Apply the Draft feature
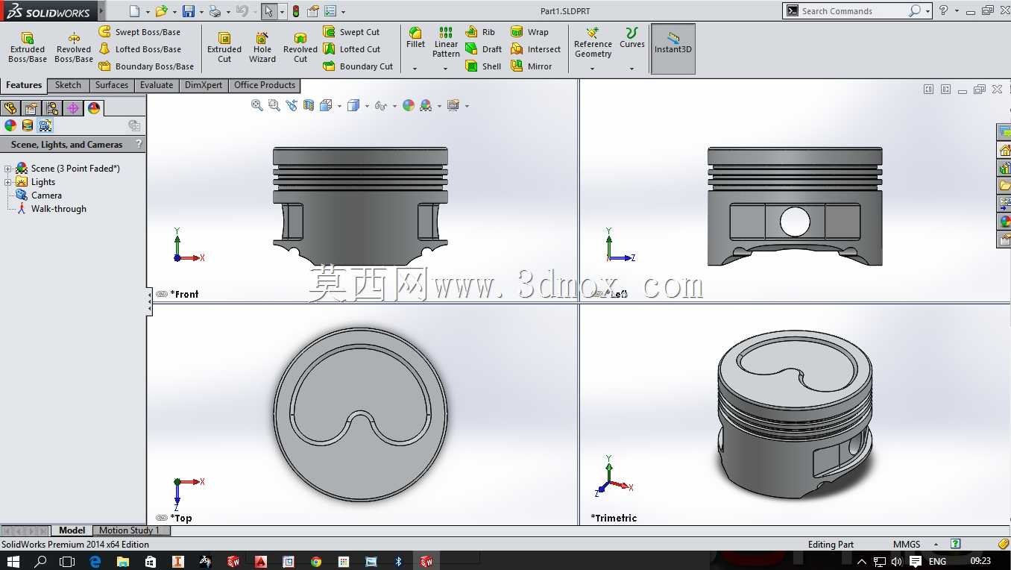The image size is (1011, 570). click(484, 49)
